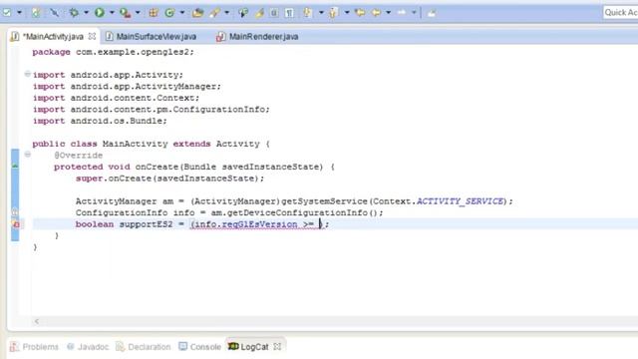The width and height of the screenshot is (638, 359).
Task: Click the icon left of Mark Occurrences
Action: pos(243,13)
